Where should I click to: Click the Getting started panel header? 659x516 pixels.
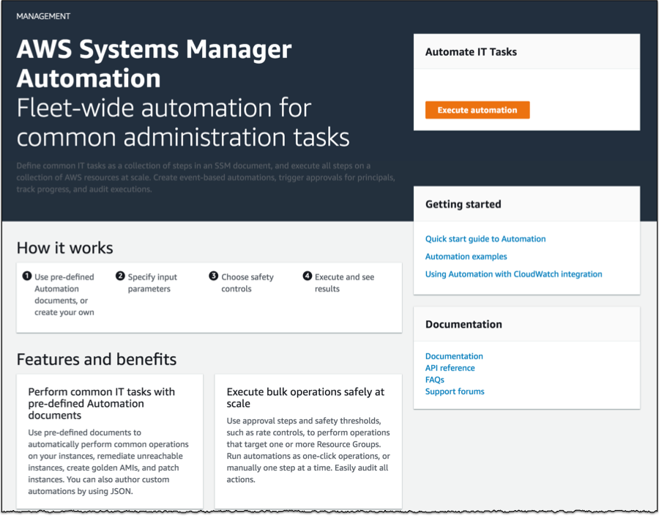point(463,204)
